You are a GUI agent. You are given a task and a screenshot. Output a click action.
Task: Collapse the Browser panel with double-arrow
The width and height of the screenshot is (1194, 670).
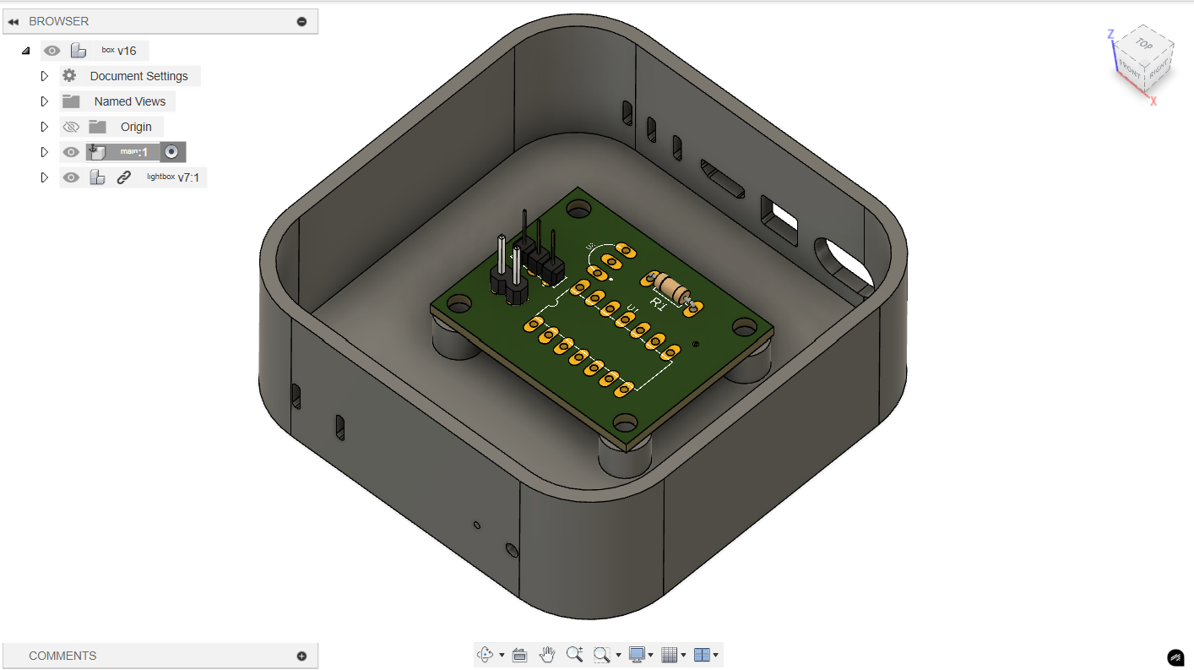click(14, 21)
